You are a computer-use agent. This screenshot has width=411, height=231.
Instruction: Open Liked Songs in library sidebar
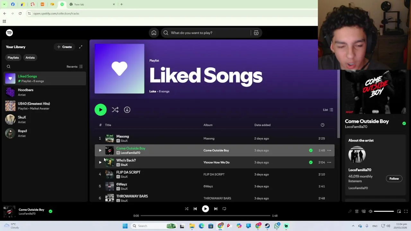(x=45, y=79)
